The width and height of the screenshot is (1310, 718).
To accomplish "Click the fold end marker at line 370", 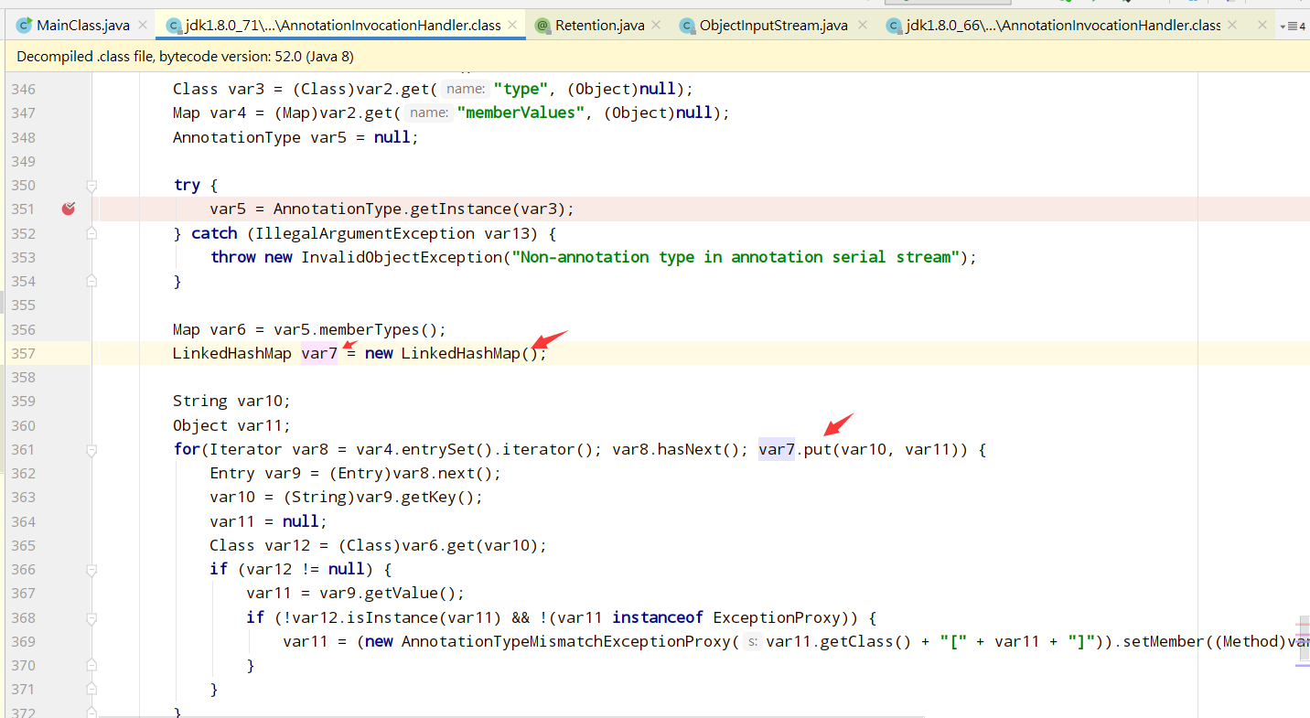I will (x=91, y=665).
